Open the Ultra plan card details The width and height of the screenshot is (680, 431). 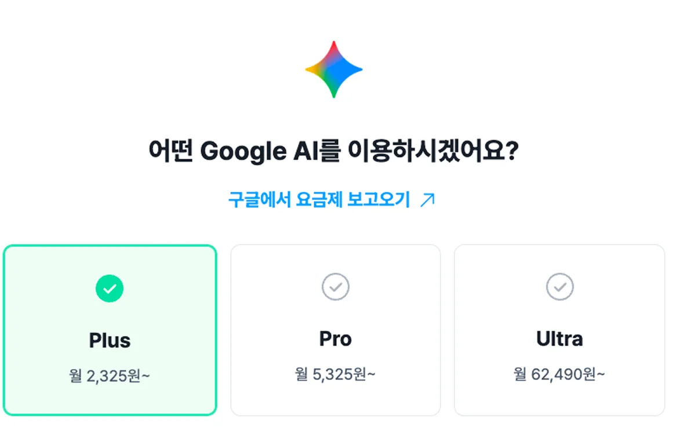pyautogui.click(x=559, y=329)
